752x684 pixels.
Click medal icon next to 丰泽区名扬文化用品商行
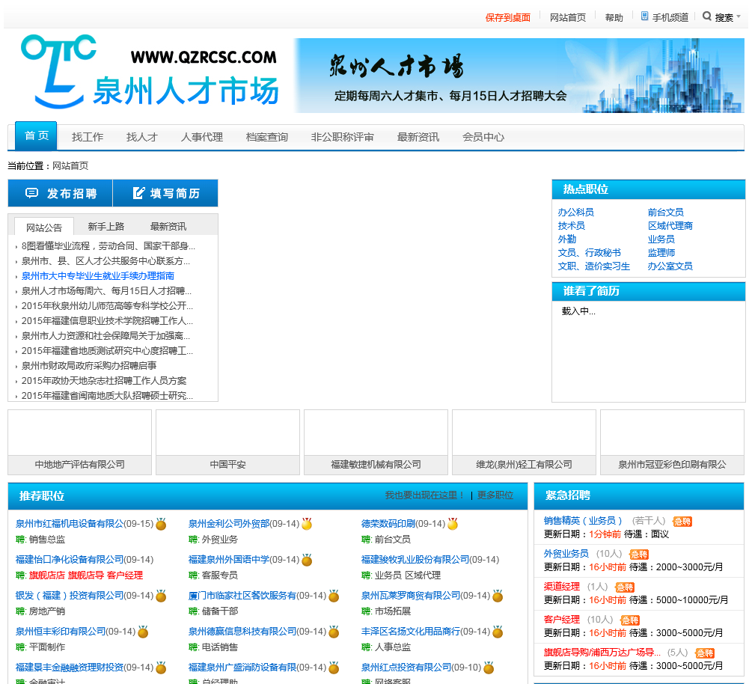tap(498, 632)
